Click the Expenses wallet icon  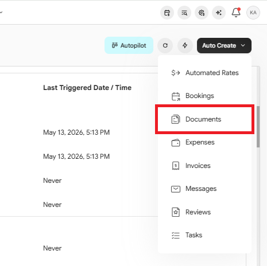176,143
